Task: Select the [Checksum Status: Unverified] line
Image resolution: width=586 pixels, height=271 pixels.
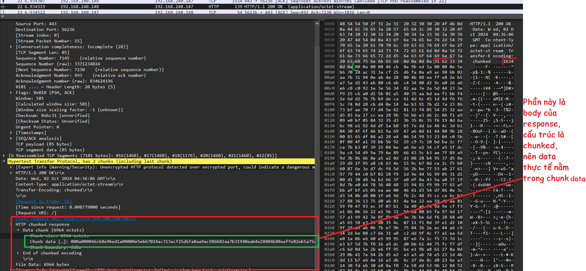Action: click(53, 121)
